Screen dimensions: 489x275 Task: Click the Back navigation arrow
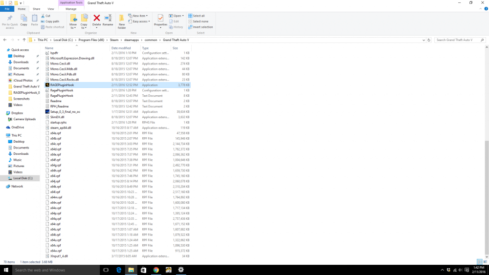point(5,40)
